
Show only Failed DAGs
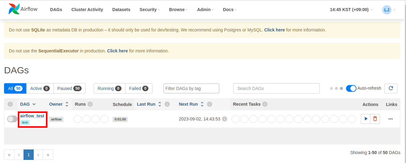coord(139,88)
